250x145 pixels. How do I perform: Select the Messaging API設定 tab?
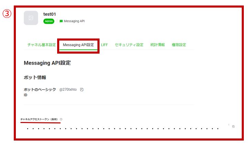(79, 45)
